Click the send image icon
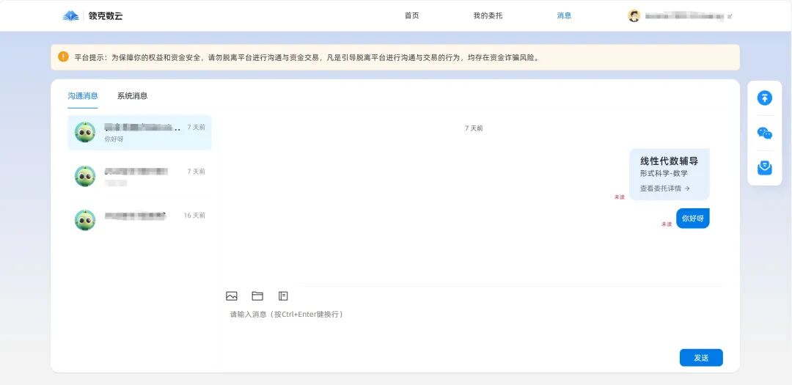The width and height of the screenshot is (792, 385). coord(232,296)
